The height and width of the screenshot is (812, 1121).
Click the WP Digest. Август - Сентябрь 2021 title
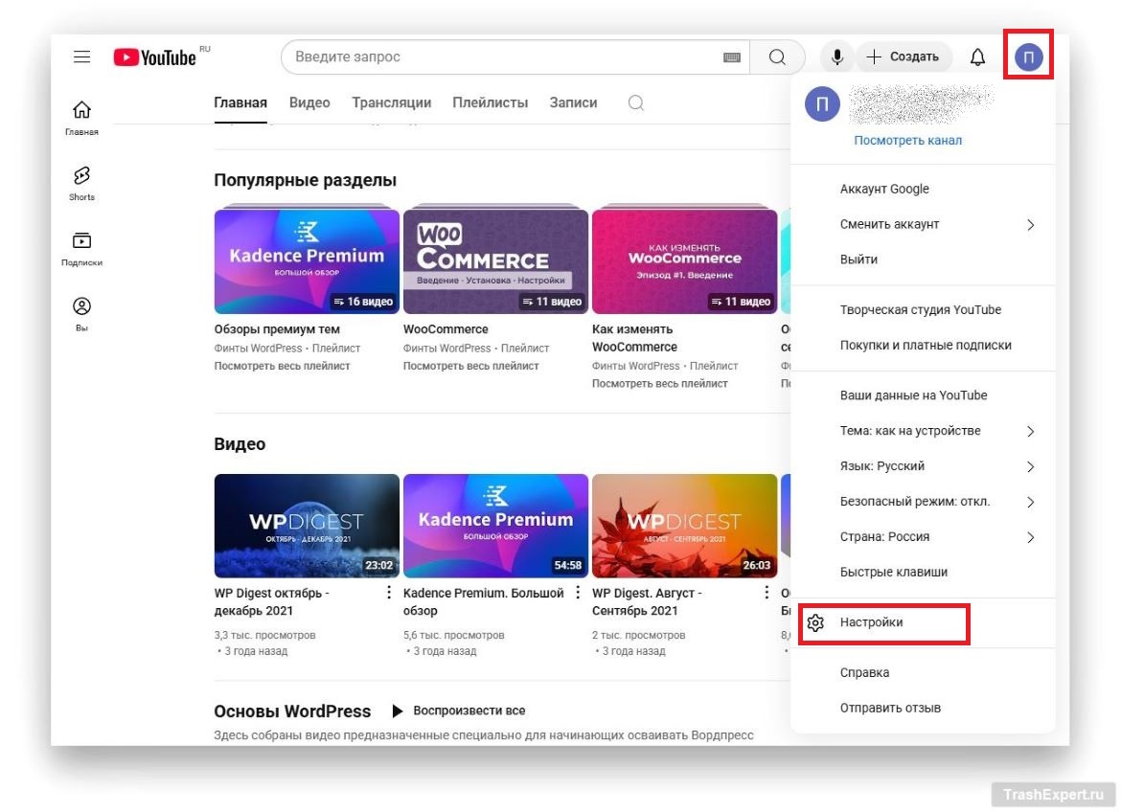[647, 602]
